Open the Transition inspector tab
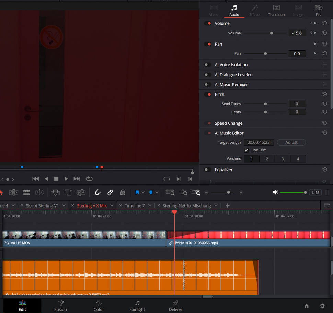The image size is (333, 313). click(276, 10)
